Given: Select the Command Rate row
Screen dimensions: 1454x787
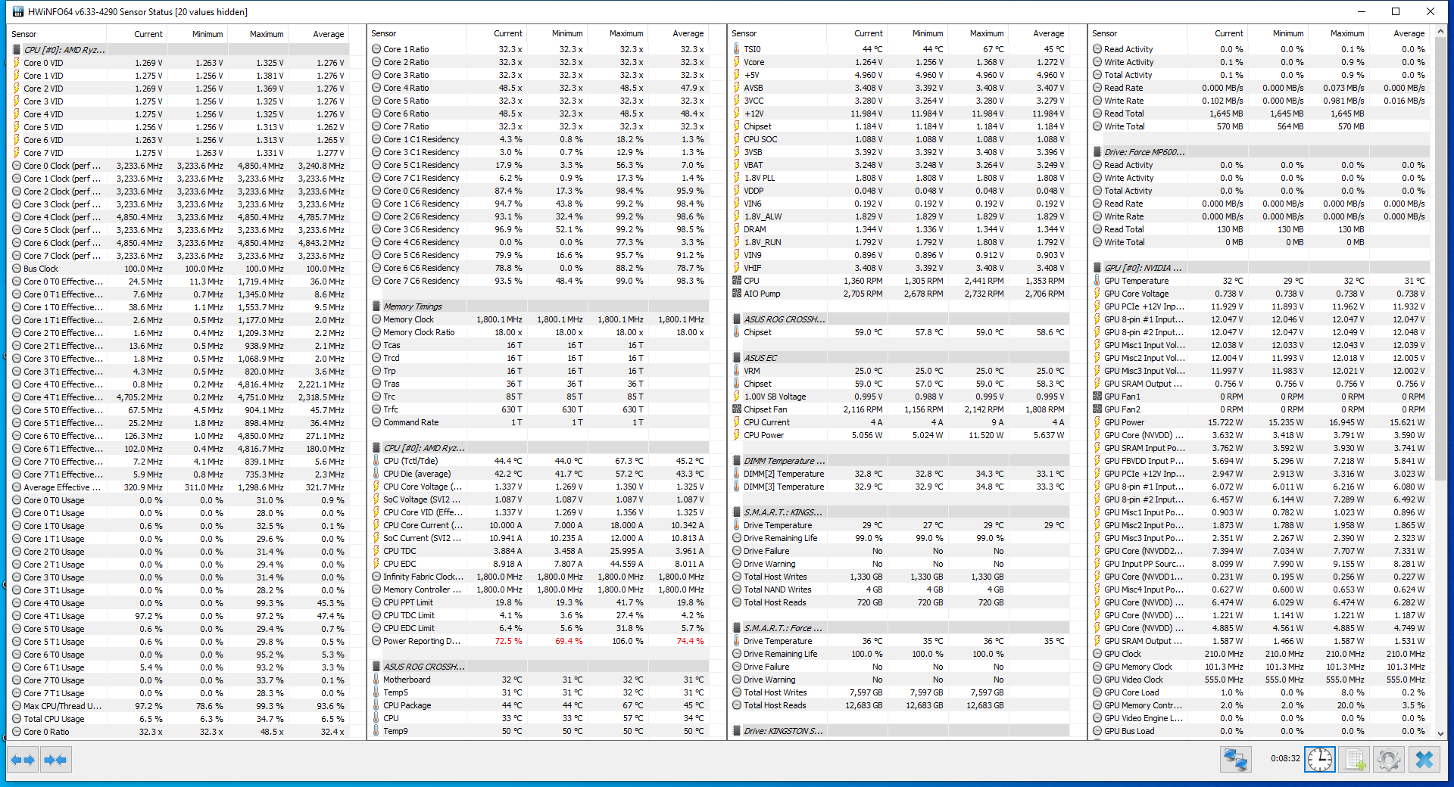Looking at the screenshot, I should pos(539,422).
